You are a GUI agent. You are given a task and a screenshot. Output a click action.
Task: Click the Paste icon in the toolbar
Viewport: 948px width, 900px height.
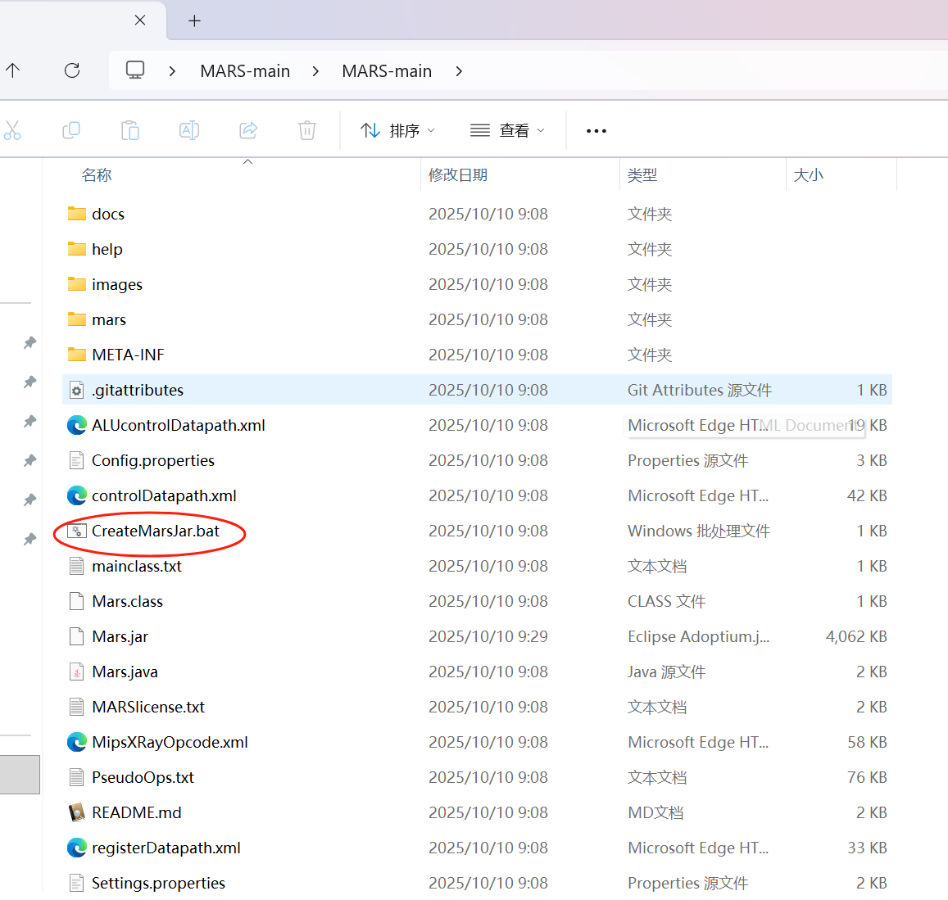129,130
